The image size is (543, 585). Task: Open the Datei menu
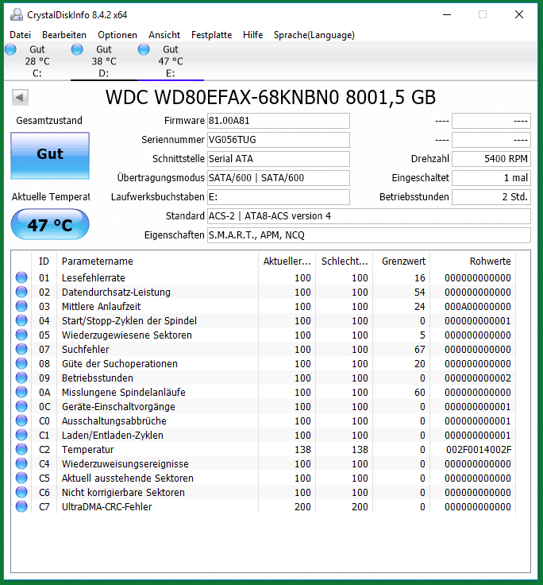tap(20, 35)
